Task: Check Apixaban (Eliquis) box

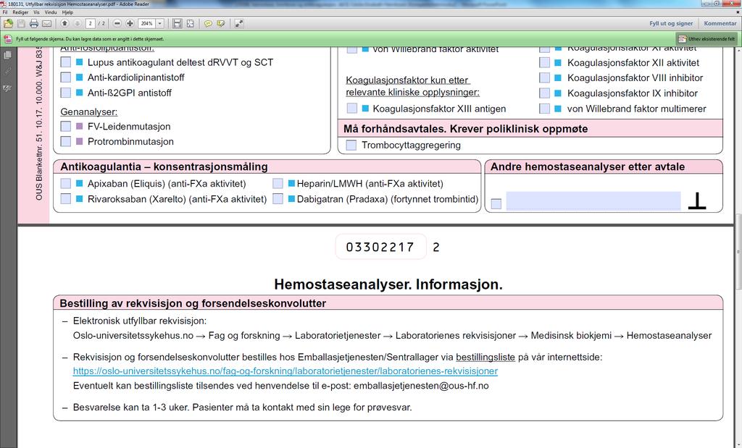Action: click(x=66, y=183)
